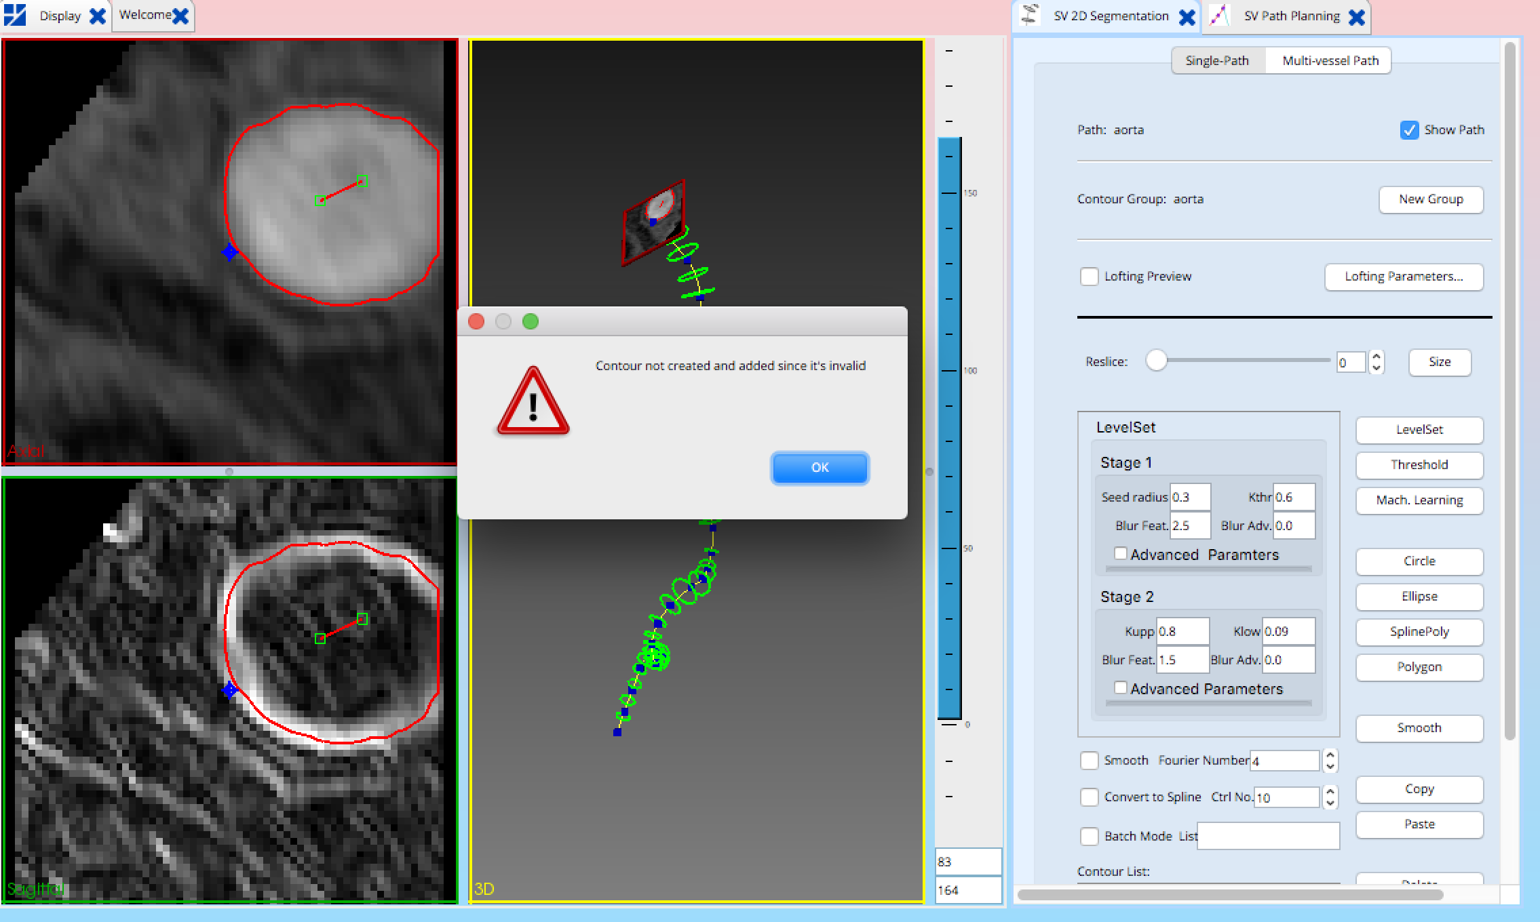Uncheck the Show Path checkbox
Viewport: 1540px width, 922px height.
[x=1410, y=129]
